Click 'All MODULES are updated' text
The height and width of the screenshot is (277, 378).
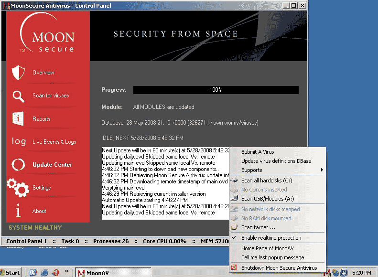coord(163,107)
